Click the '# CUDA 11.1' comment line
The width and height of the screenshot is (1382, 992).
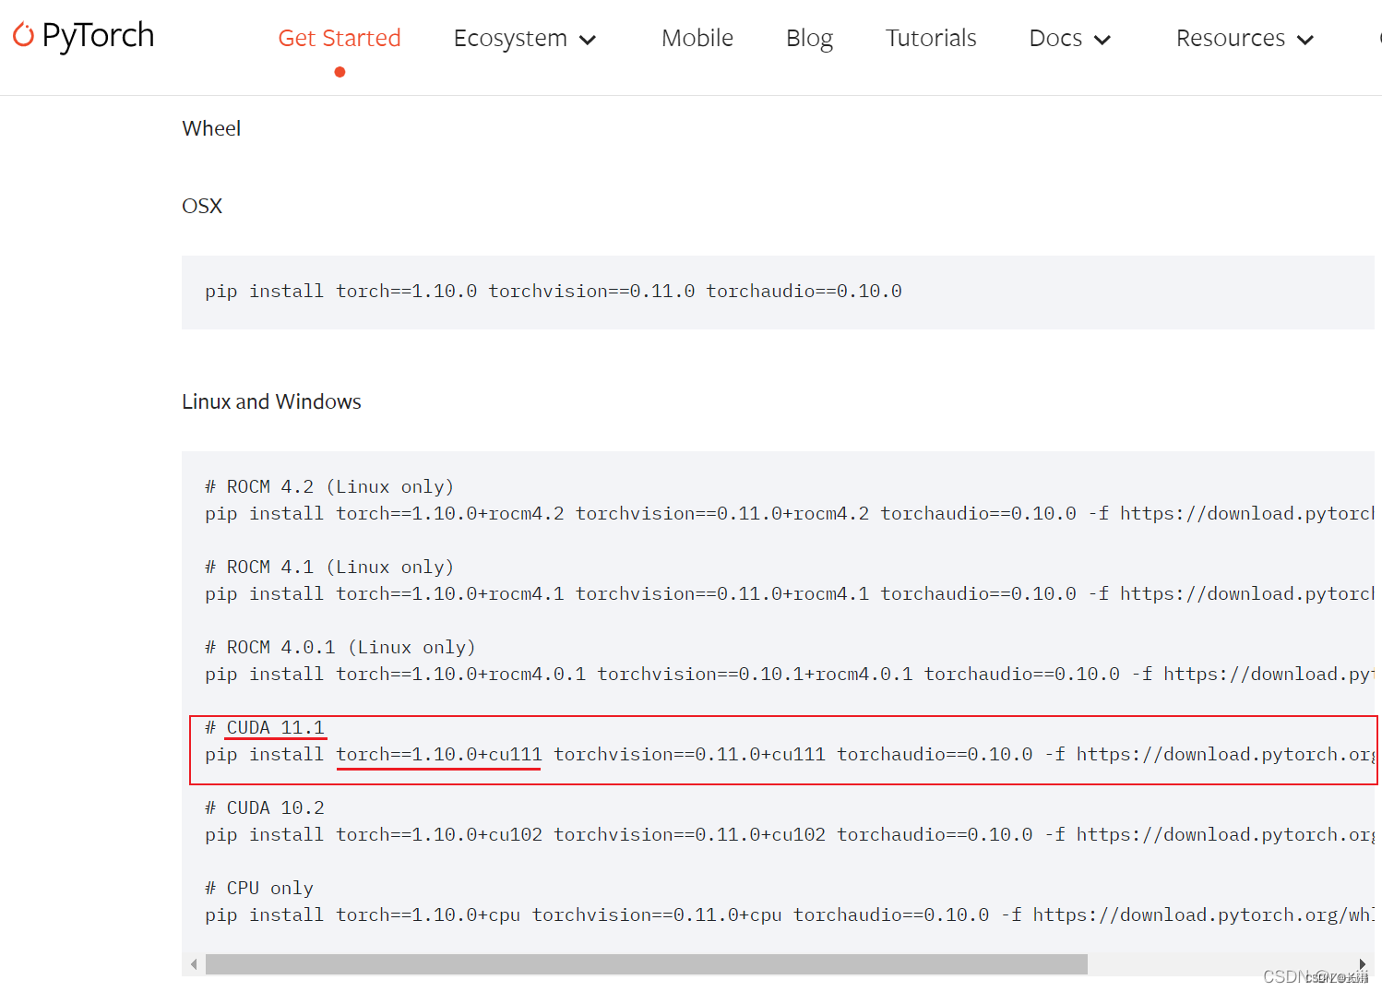[265, 727]
